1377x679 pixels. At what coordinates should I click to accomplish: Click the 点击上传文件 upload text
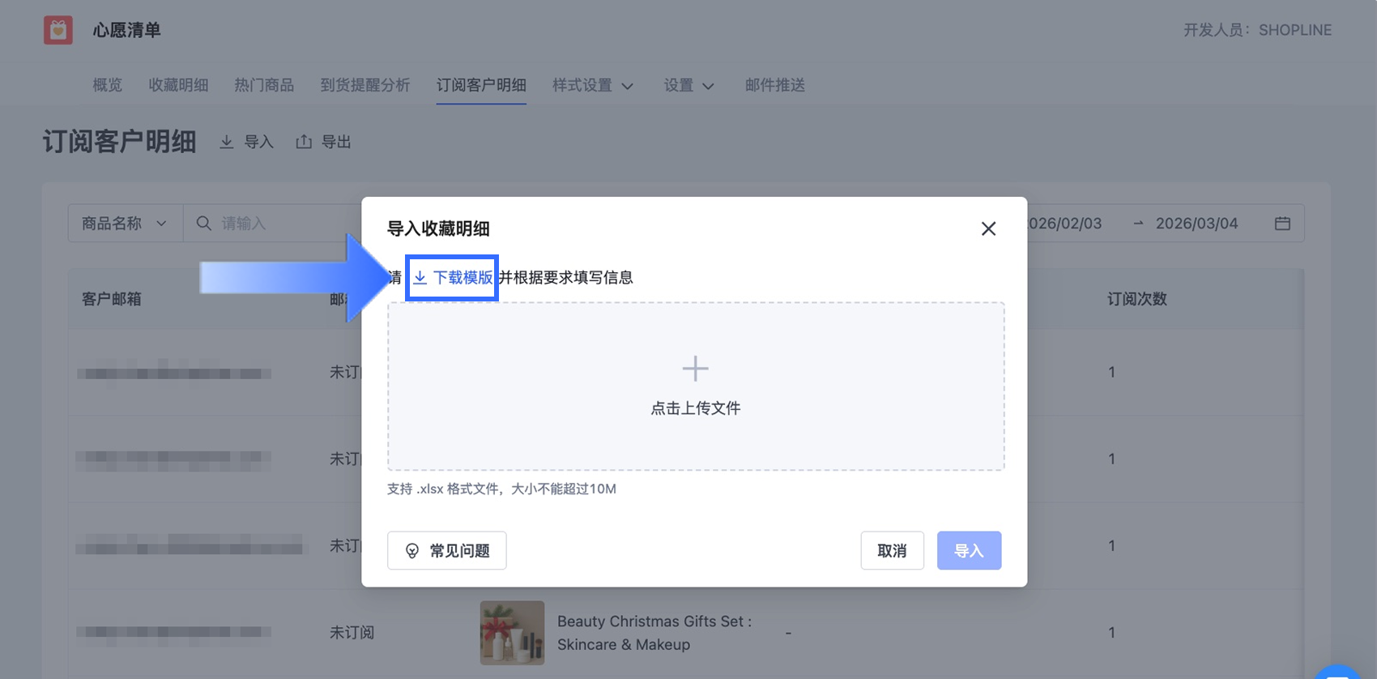(x=696, y=408)
